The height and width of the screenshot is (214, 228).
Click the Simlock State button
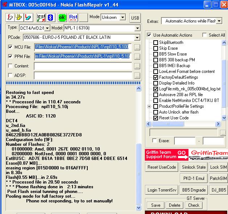tap(194, 167)
